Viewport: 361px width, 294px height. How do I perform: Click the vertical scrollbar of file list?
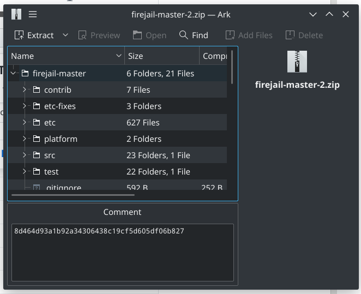point(232,67)
